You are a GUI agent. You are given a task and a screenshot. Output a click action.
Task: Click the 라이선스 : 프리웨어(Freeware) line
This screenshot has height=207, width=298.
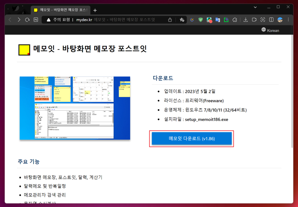tap(194, 101)
